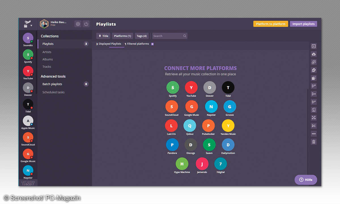340x204 pixels.
Task: Select YouTube in the left platform sidebar
Action: click(x=28, y=73)
